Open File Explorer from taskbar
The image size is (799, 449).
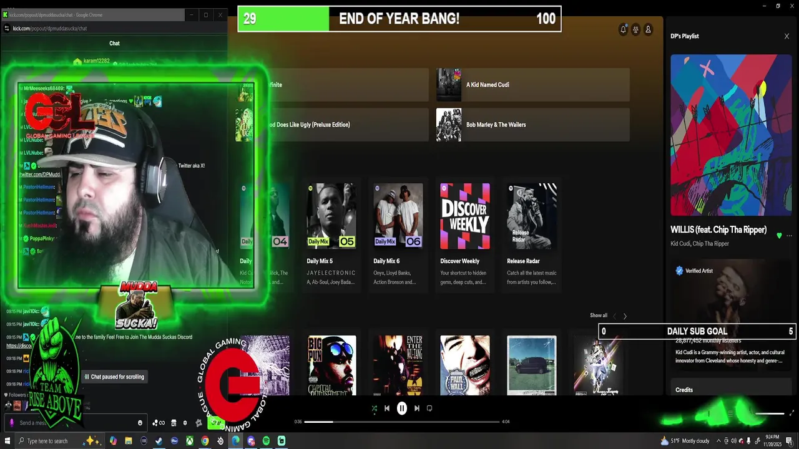[x=129, y=441]
